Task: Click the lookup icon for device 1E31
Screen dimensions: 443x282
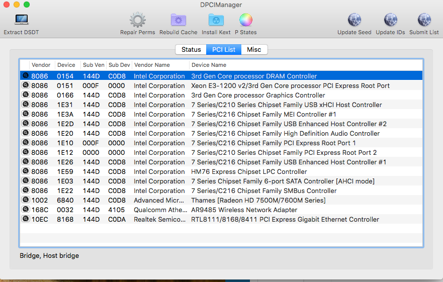Action: tap(26, 104)
